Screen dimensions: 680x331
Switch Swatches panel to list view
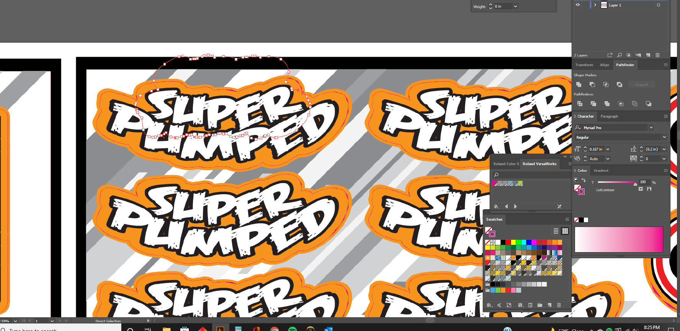point(556,231)
